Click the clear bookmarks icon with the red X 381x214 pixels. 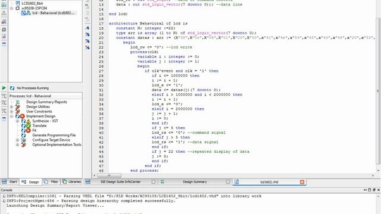click(x=88, y=48)
